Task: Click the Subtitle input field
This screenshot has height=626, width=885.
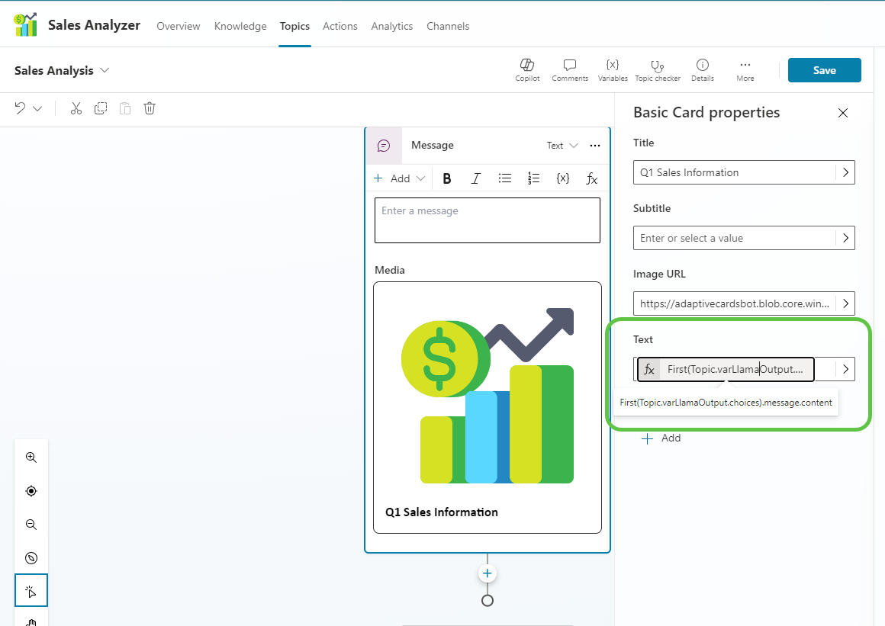Action: pyautogui.click(x=734, y=238)
